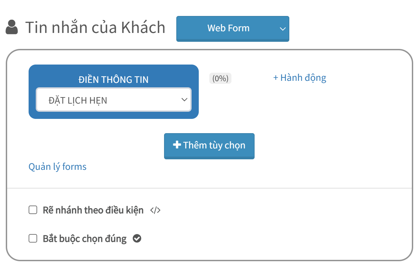Click the plus icon inside Thêm tùy chọn
The image size is (420, 268).
(x=177, y=145)
